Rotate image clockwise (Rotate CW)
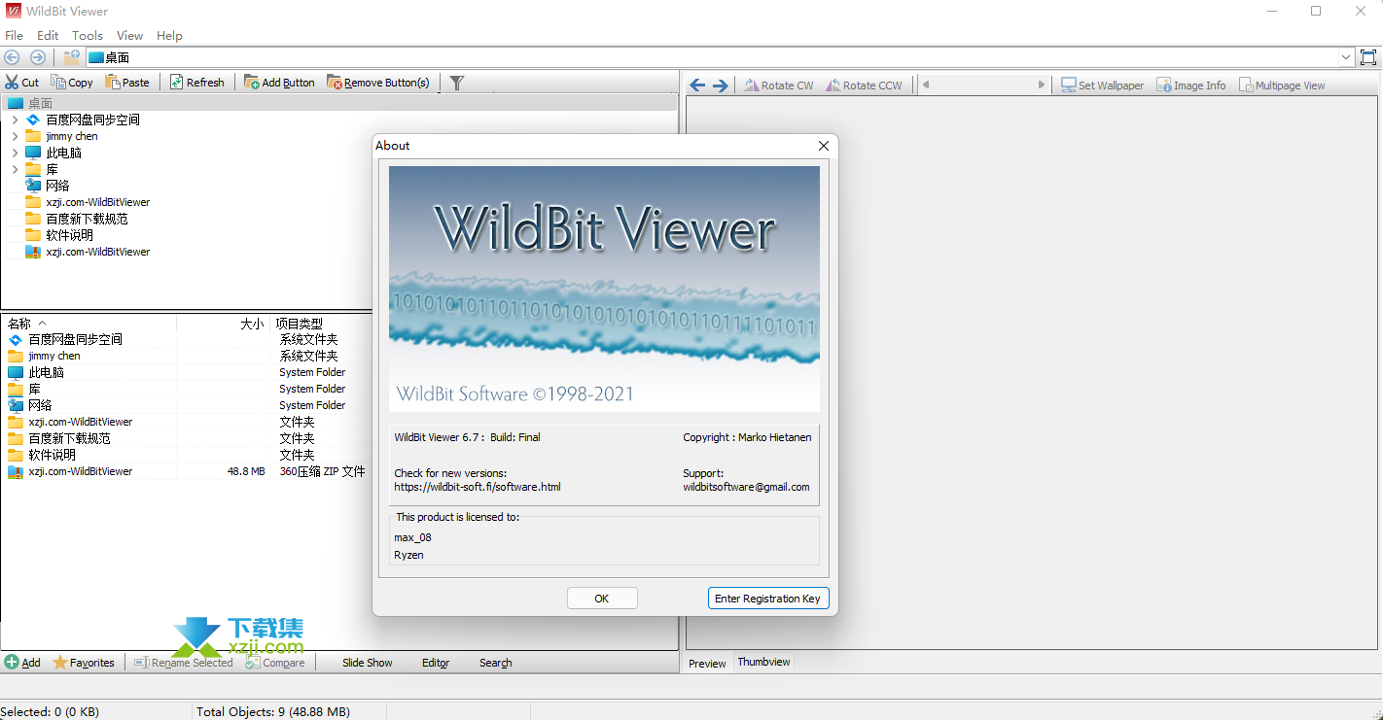The width and height of the screenshot is (1383, 720). (x=779, y=86)
